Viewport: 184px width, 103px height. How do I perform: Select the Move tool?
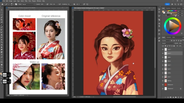coord(2,10)
